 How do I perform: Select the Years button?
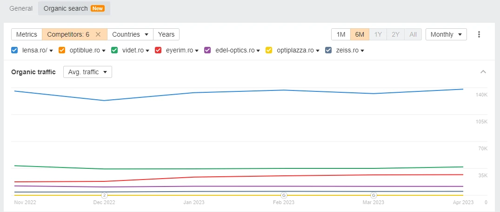[166, 34]
